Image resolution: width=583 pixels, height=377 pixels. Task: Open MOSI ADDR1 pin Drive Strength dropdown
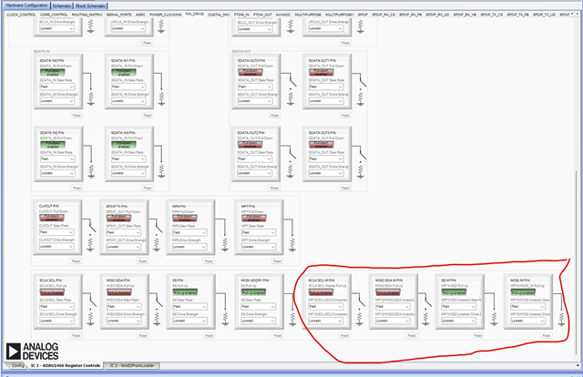[259, 321]
